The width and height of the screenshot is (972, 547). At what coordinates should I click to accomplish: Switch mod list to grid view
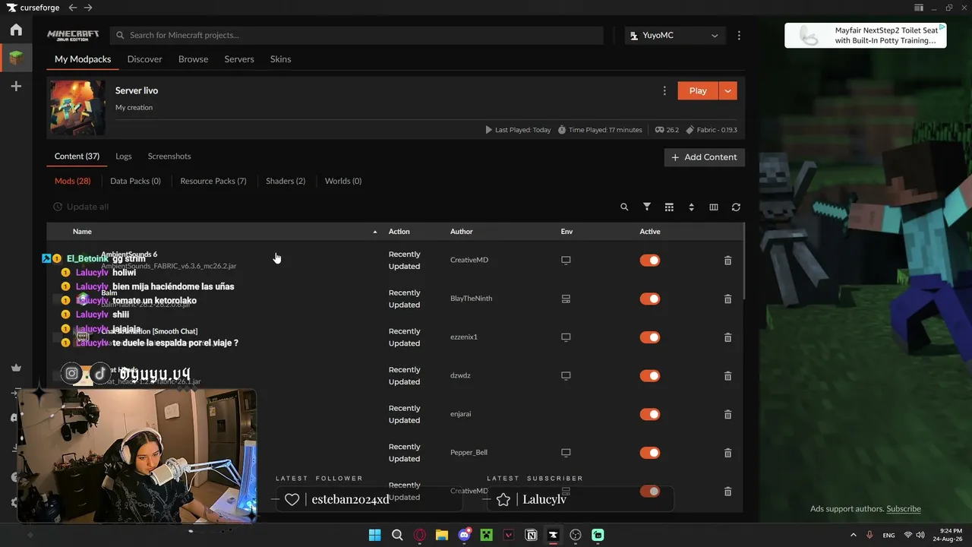point(669,207)
